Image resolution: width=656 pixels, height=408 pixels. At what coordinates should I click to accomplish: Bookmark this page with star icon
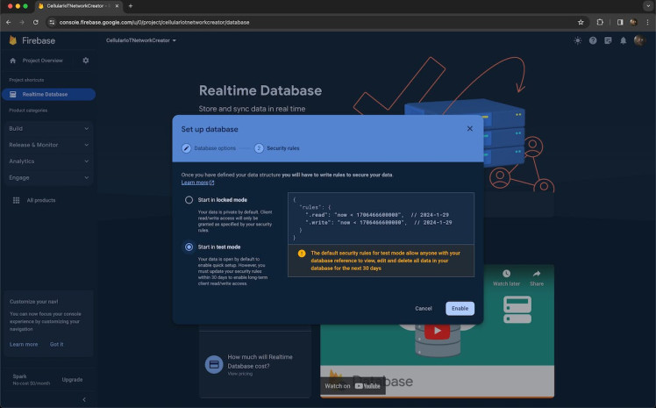581,22
